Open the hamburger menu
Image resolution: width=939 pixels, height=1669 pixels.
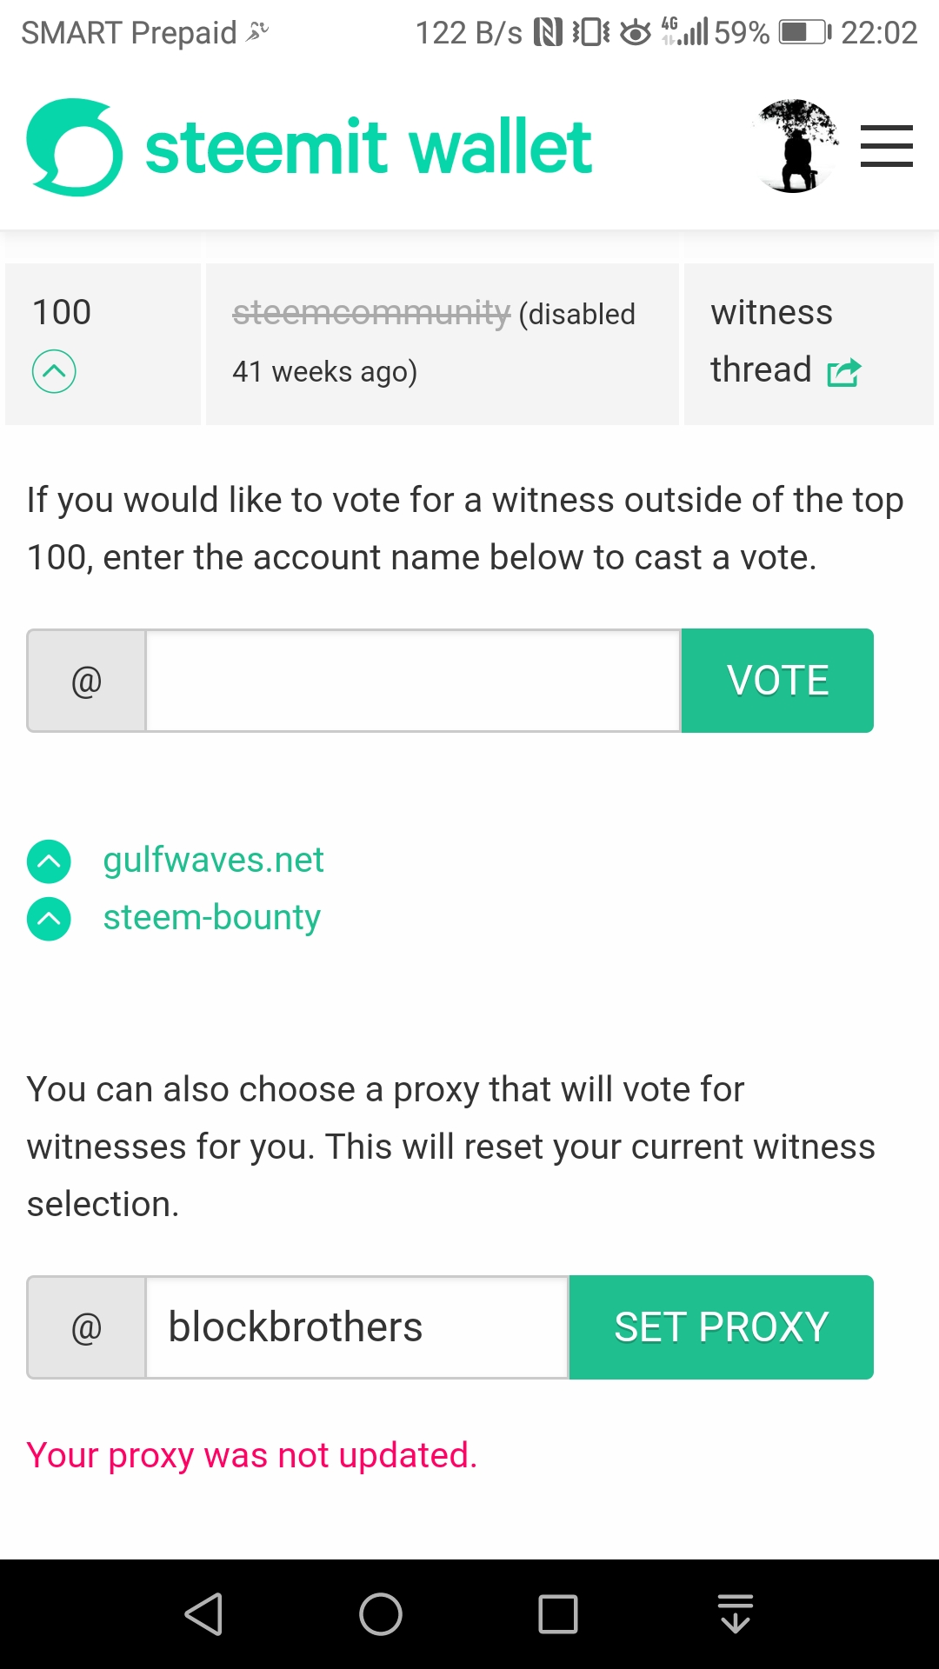886,146
